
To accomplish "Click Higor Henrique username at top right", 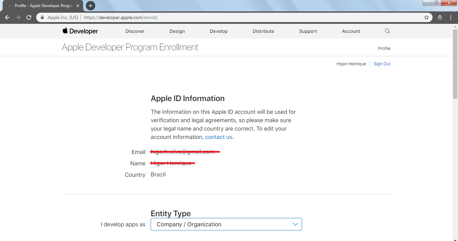I will [x=351, y=64].
